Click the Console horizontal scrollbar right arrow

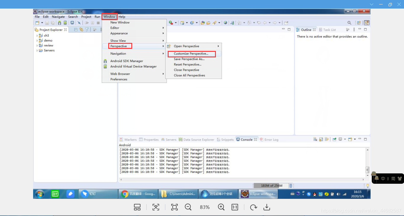coord(363,180)
